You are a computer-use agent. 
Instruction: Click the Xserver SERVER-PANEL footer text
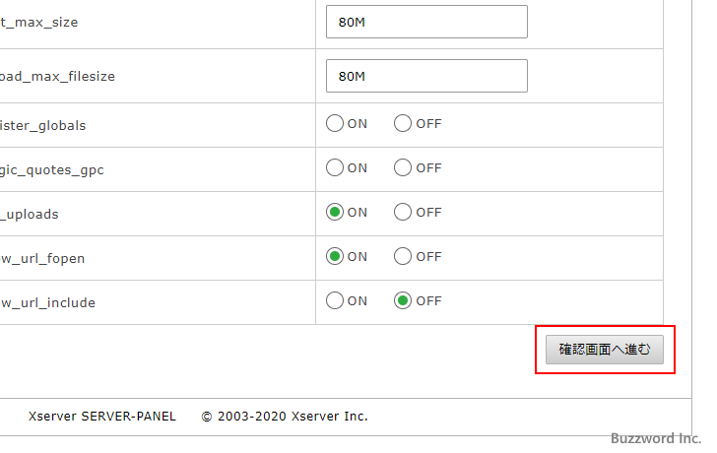pos(102,417)
